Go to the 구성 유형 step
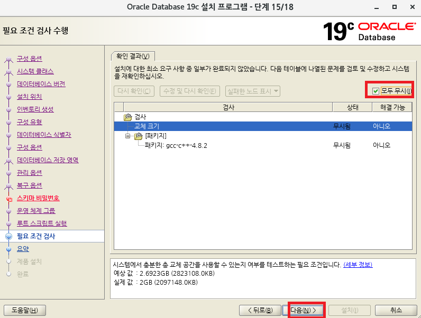 (30, 122)
